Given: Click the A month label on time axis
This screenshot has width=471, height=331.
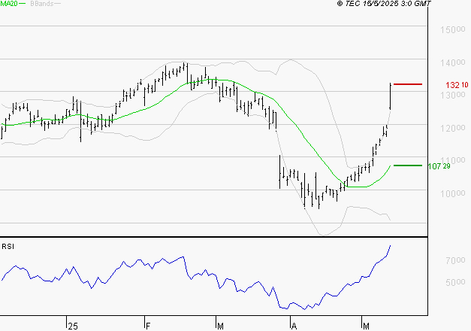Looking at the screenshot, I should [x=294, y=326].
